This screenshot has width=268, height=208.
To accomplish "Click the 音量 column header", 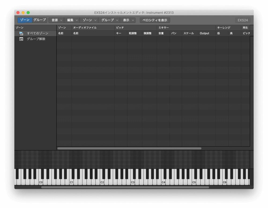I will (x=163, y=33).
